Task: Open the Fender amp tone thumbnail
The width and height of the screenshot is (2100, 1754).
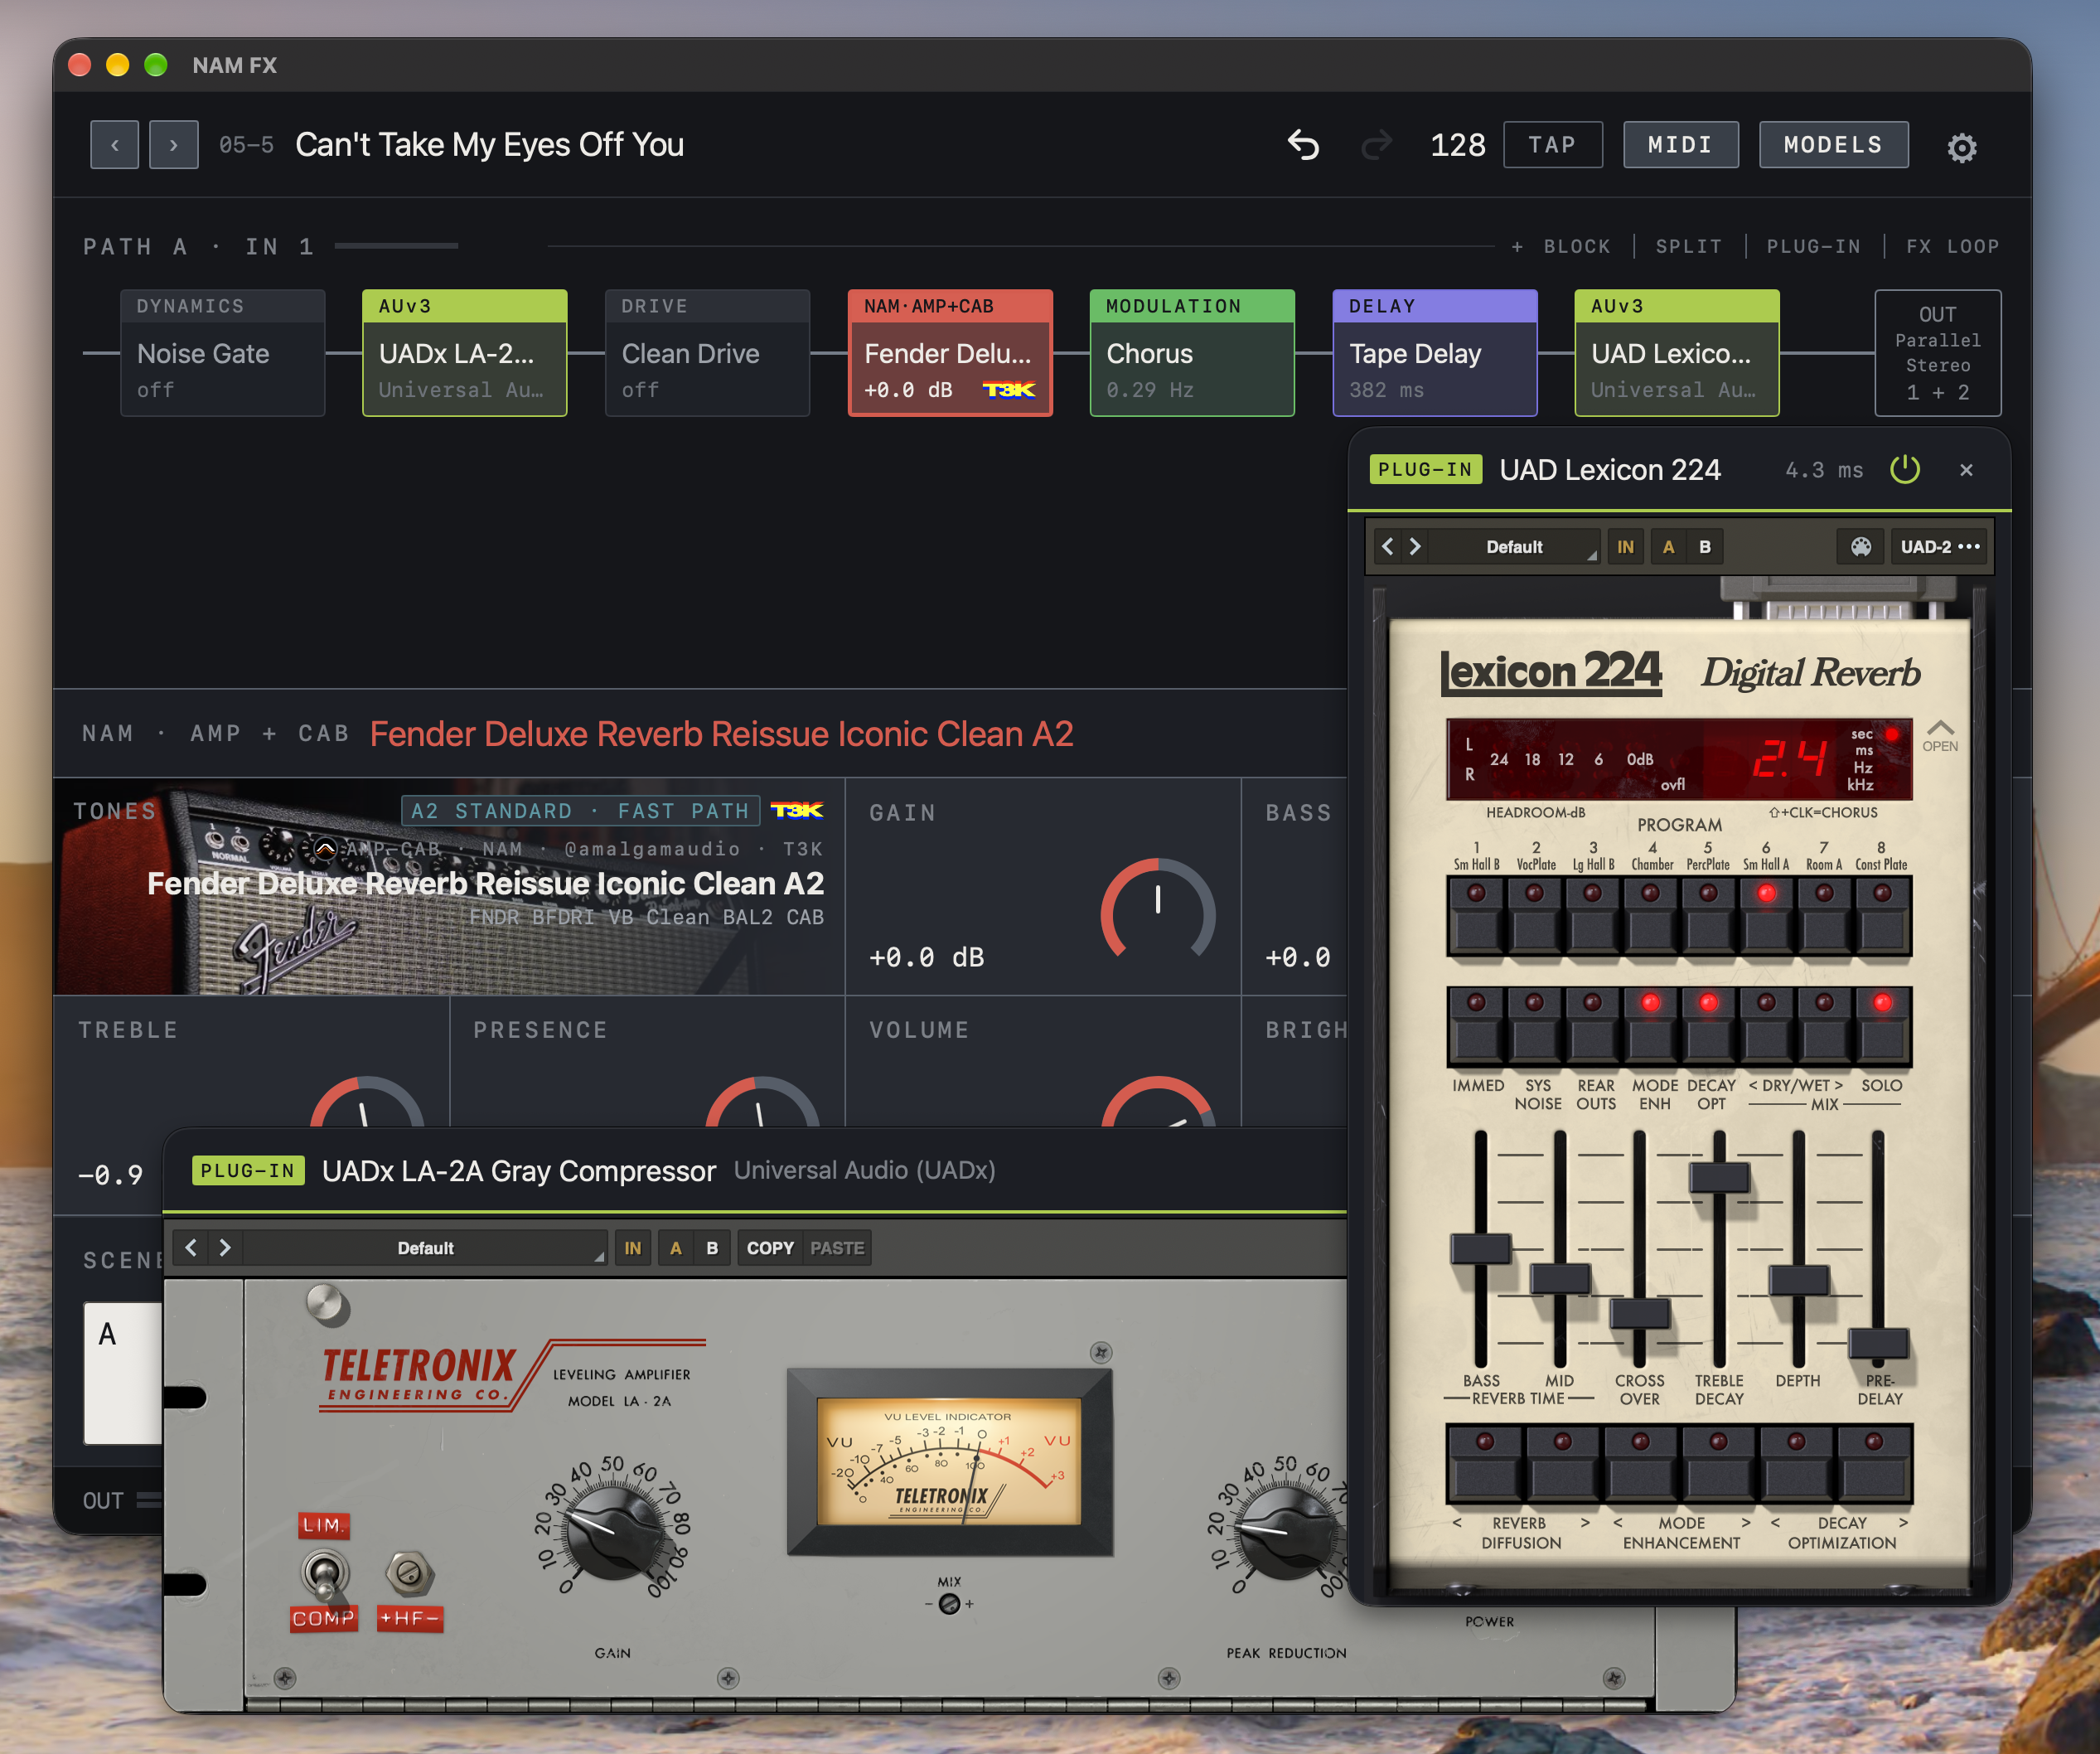Action: click(449, 888)
